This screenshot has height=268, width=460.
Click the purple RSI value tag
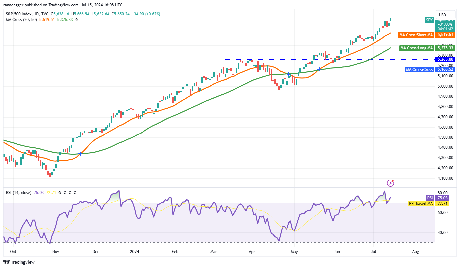tap(430, 197)
